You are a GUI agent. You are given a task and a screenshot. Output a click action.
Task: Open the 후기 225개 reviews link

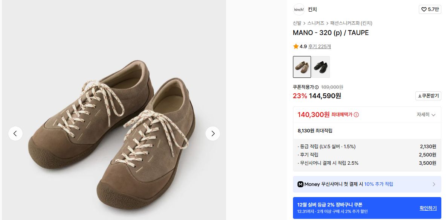pos(319,47)
